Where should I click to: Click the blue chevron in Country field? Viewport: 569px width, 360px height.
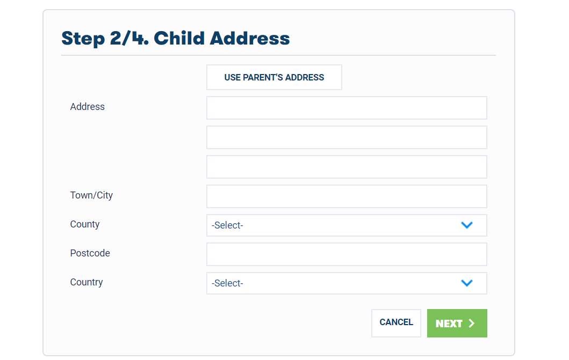467,283
